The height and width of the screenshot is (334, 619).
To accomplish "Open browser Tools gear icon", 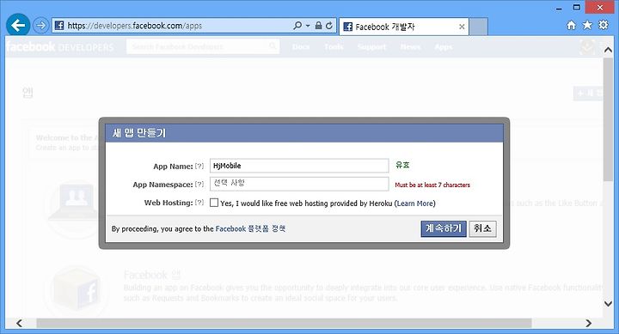I will coord(604,25).
